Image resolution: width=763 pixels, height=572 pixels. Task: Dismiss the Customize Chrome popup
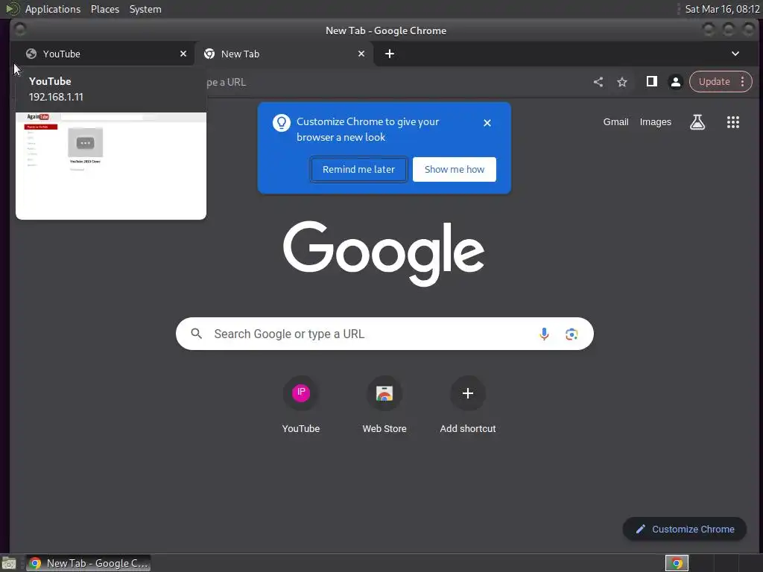click(x=487, y=123)
